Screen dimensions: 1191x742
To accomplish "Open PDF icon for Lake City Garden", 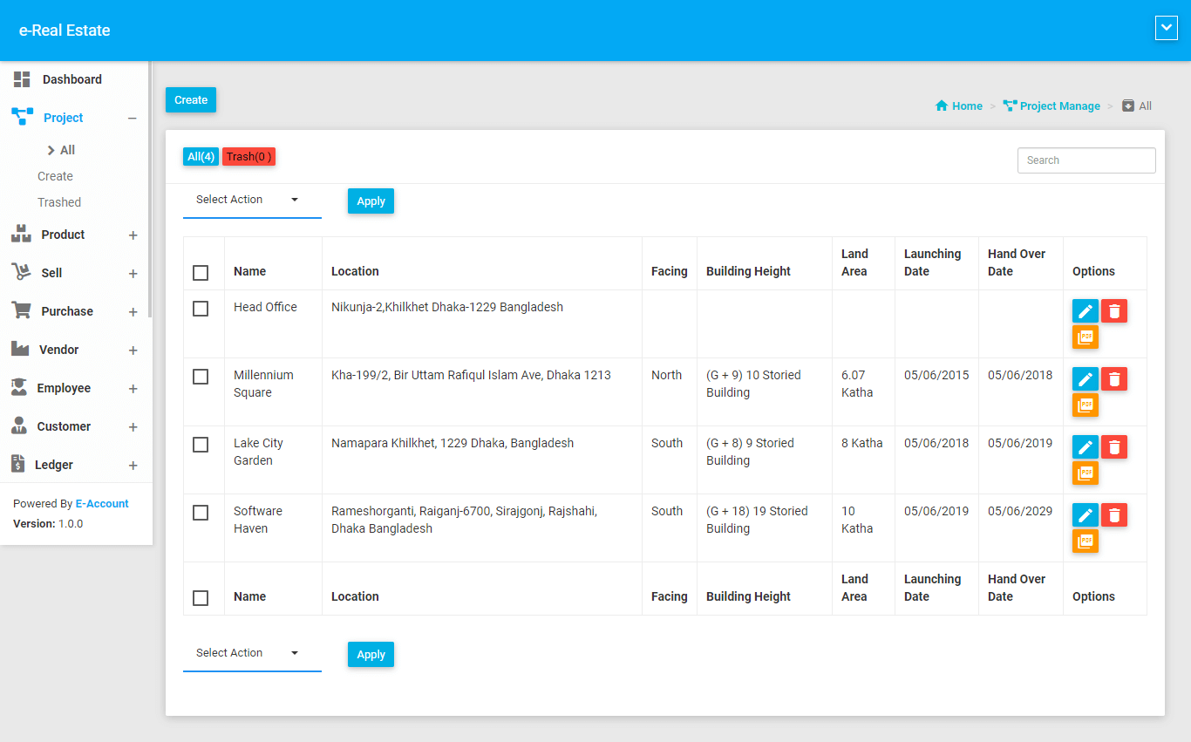I will point(1085,473).
